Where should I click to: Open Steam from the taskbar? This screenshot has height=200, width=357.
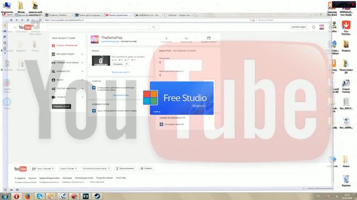pyautogui.click(x=97, y=196)
